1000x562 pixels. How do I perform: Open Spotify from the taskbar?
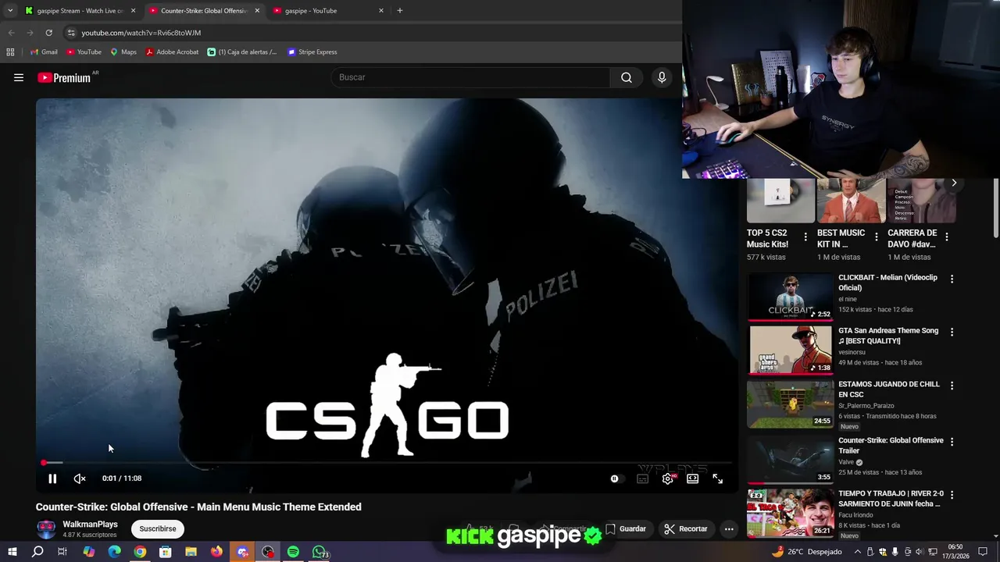click(293, 552)
